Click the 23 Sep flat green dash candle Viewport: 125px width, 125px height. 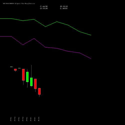tap(11, 67)
